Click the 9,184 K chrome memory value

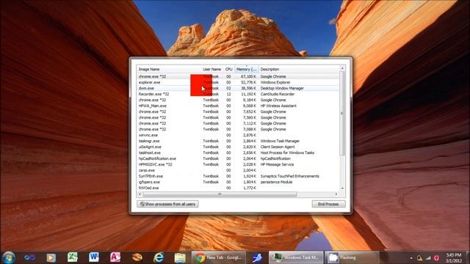[250, 100]
